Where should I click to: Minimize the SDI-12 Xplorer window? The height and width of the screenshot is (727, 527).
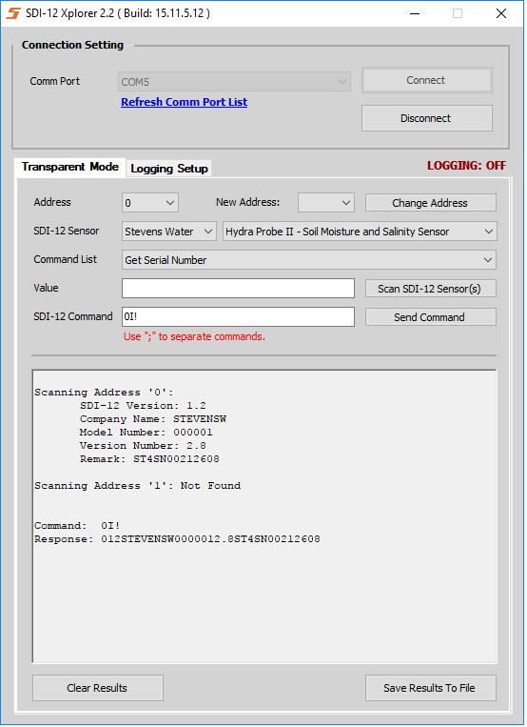tap(415, 13)
